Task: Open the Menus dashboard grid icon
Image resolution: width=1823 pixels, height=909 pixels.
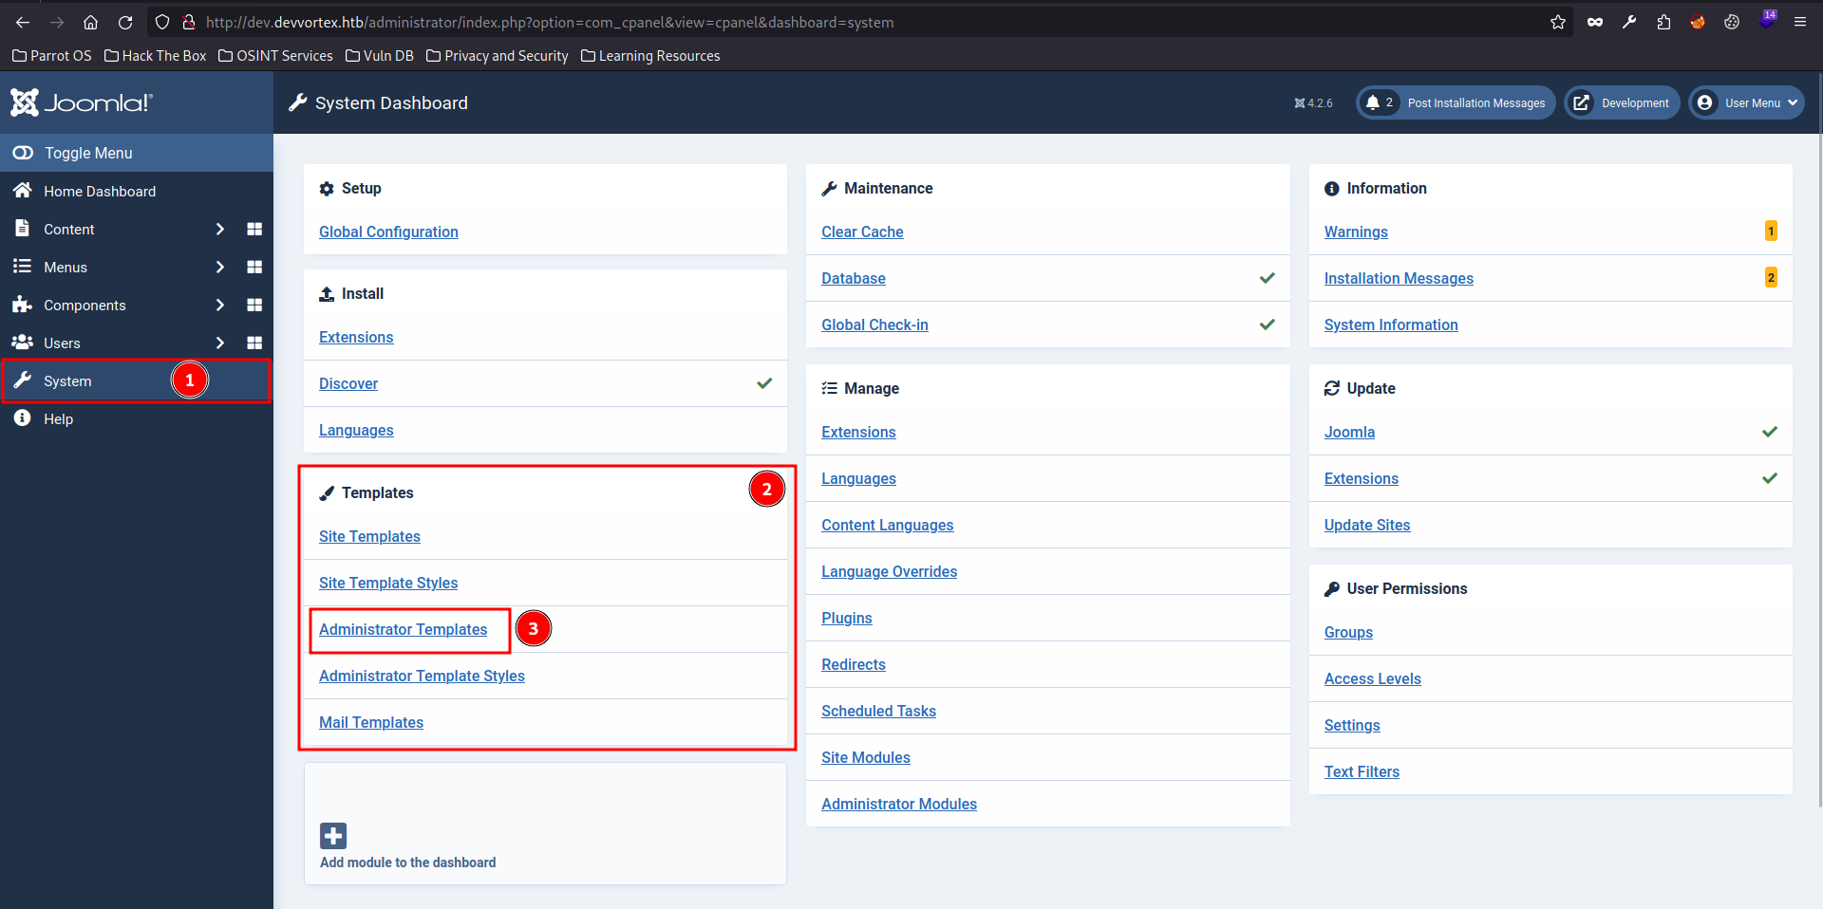Action: (254, 267)
